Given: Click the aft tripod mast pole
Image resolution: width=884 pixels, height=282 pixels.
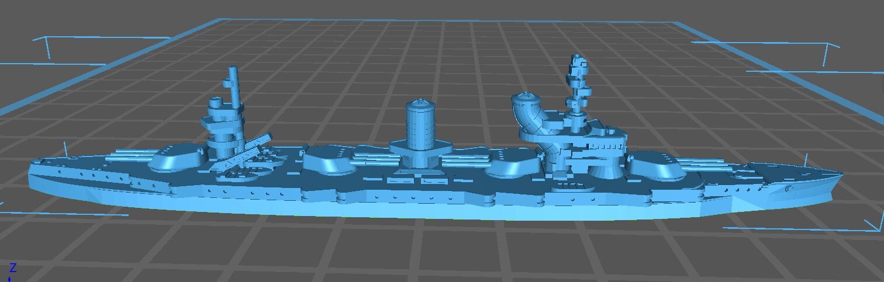Looking at the screenshot, I should pyautogui.click(x=233, y=88).
